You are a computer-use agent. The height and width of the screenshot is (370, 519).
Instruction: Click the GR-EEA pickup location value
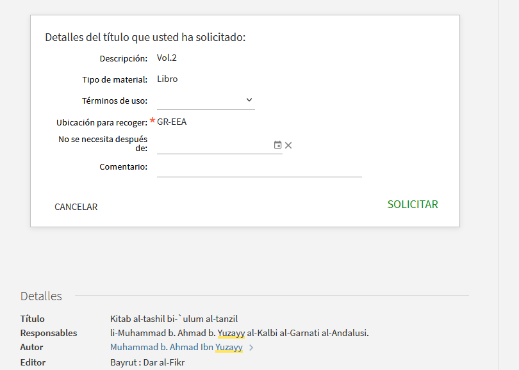(172, 122)
